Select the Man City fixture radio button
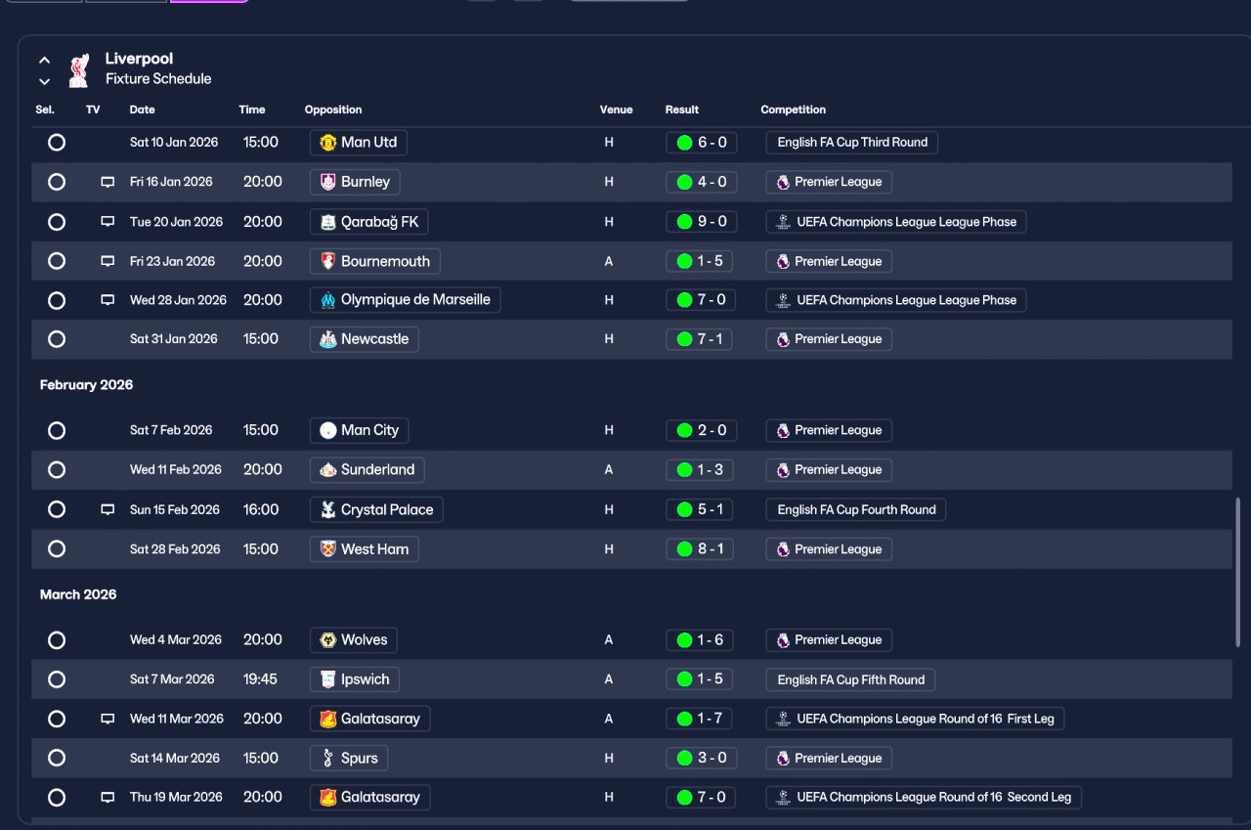 57,430
